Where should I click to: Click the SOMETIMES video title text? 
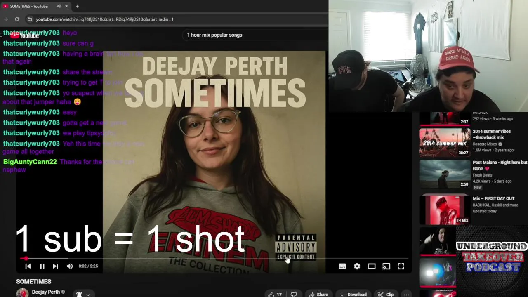(33, 281)
